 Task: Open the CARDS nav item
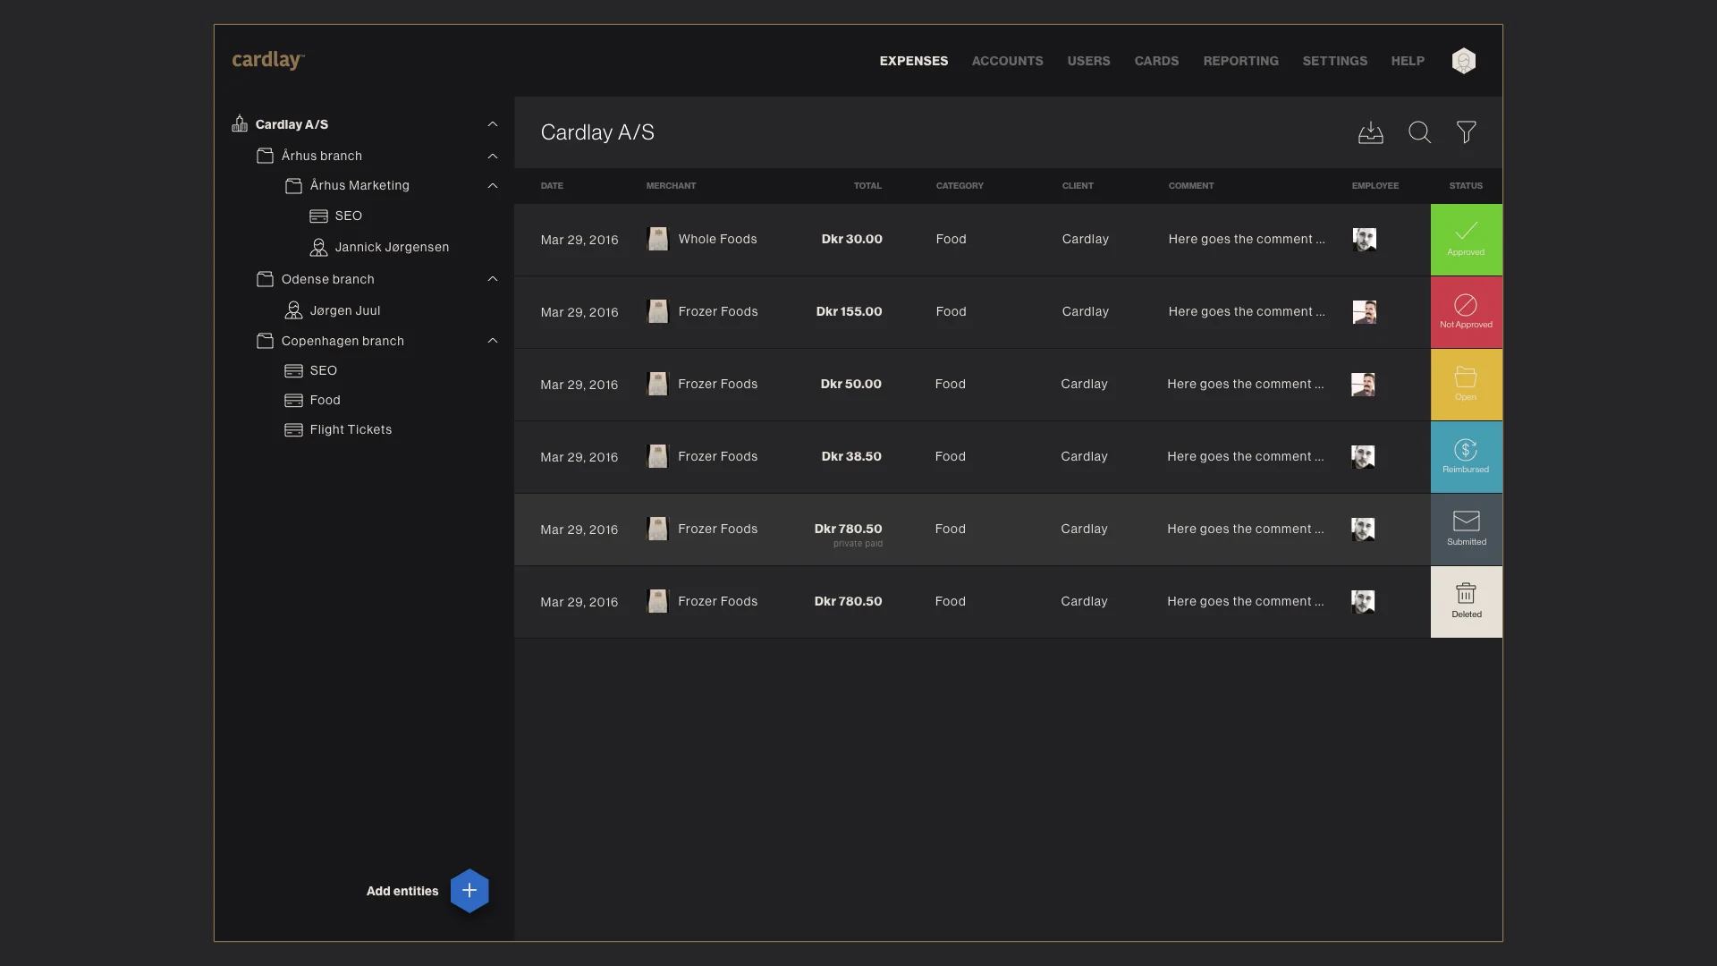[x=1156, y=61]
